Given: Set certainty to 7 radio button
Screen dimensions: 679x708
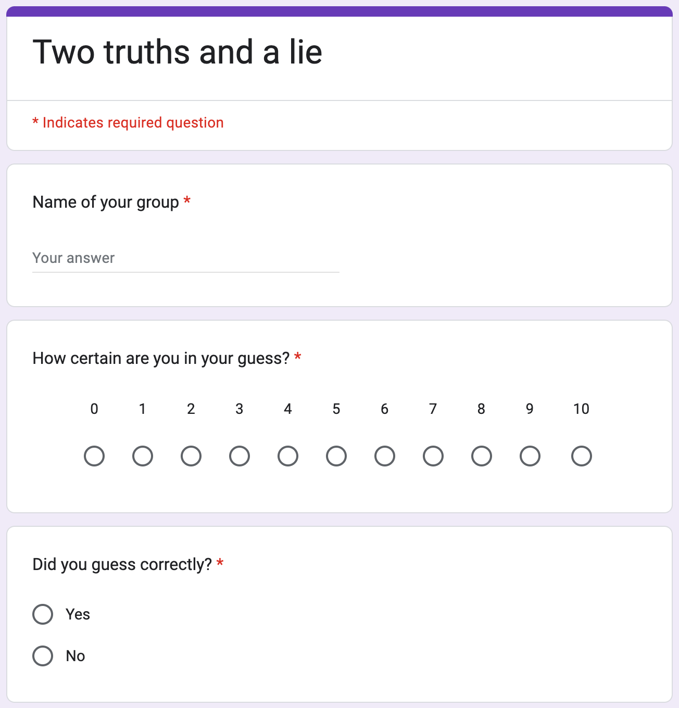Looking at the screenshot, I should click(433, 456).
